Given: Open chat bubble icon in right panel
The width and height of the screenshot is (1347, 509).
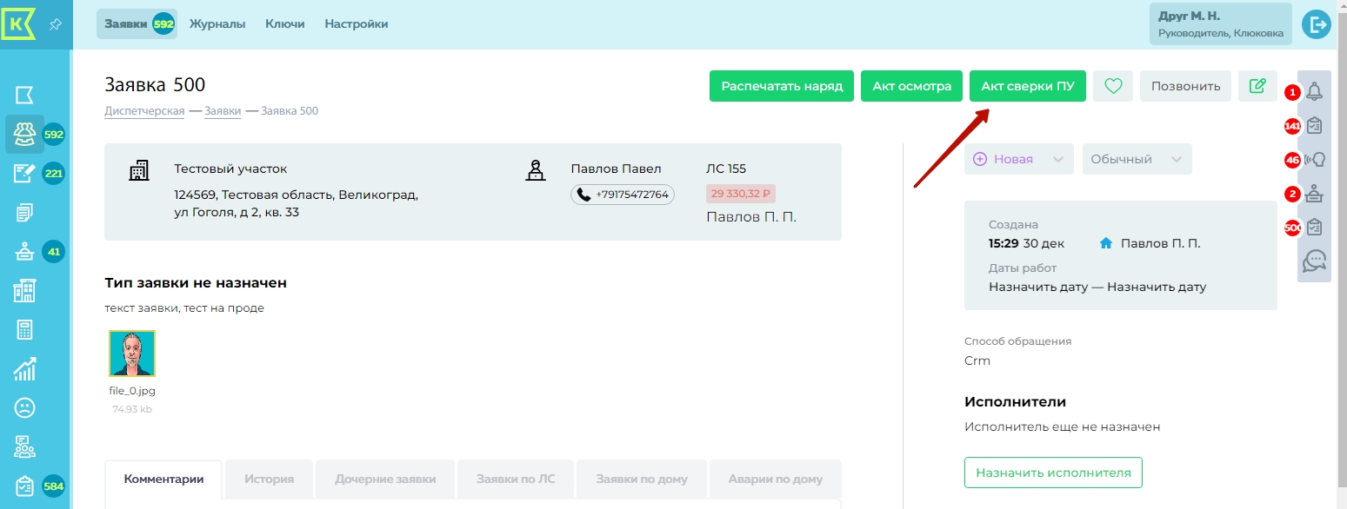Looking at the screenshot, I should (1314, 261).
